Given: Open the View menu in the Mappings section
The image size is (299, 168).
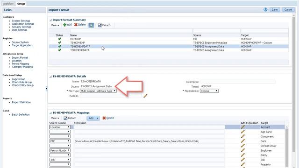Looking at the screenshot, I should 55,118.
